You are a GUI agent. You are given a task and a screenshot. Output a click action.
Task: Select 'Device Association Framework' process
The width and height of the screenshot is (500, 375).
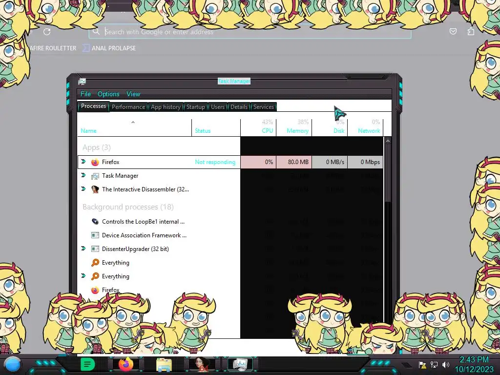144,235
